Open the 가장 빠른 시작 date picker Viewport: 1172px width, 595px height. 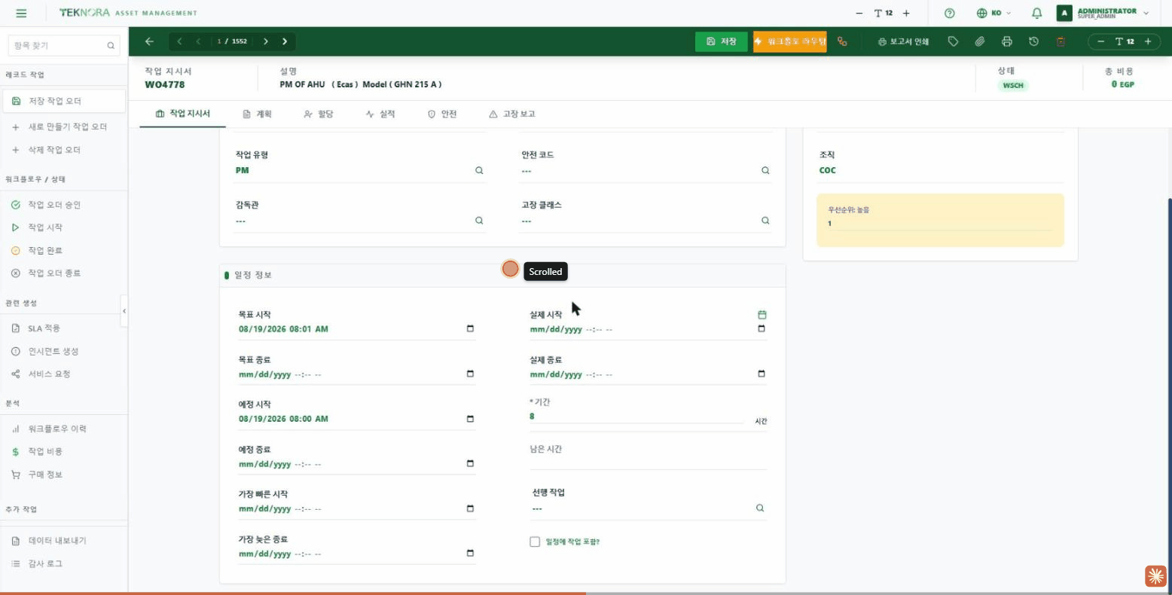471,509
